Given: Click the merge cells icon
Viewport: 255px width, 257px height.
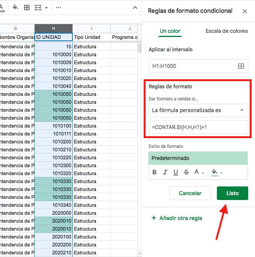Looking at the screenshot, I should pyautogui.click(x=38, y=8).
